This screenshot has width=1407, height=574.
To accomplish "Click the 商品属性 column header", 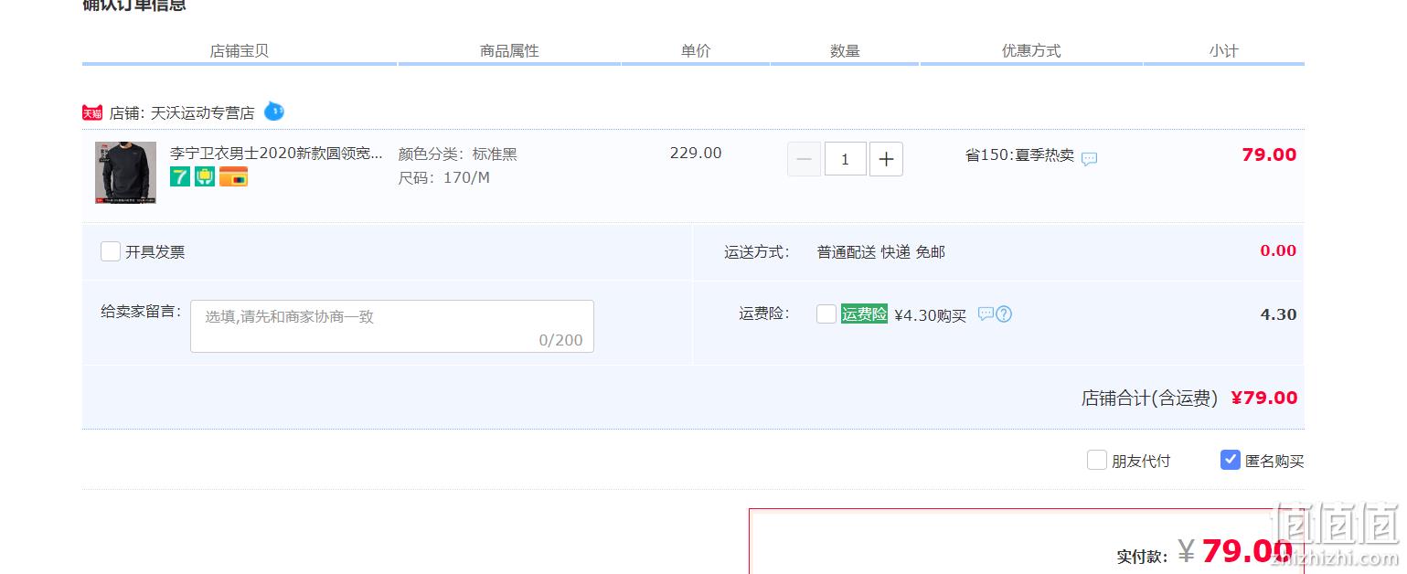I will (x=510, y=51).
